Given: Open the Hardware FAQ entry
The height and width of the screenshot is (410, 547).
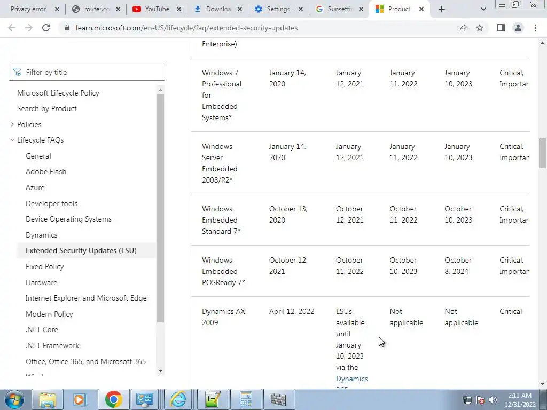Looking at the screenshot, I should 42,282.
